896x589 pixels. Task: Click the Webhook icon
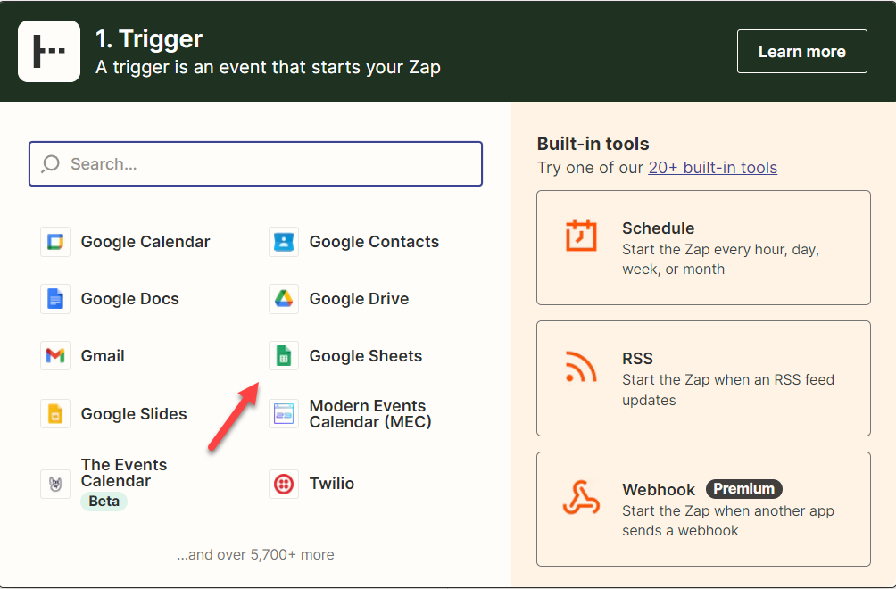[x=581, y=498]
